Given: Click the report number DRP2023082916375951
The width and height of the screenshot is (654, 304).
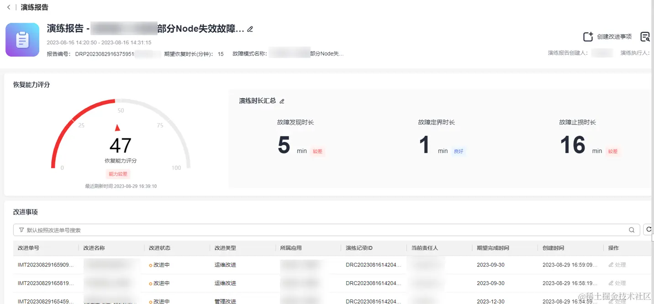Looking at the screenshot, I should (x=105, y=54).
